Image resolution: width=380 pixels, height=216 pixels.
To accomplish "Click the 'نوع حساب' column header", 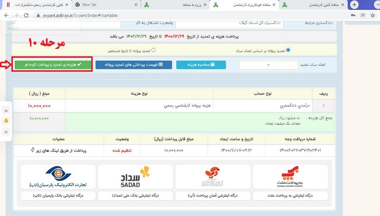I will (263, 93).
